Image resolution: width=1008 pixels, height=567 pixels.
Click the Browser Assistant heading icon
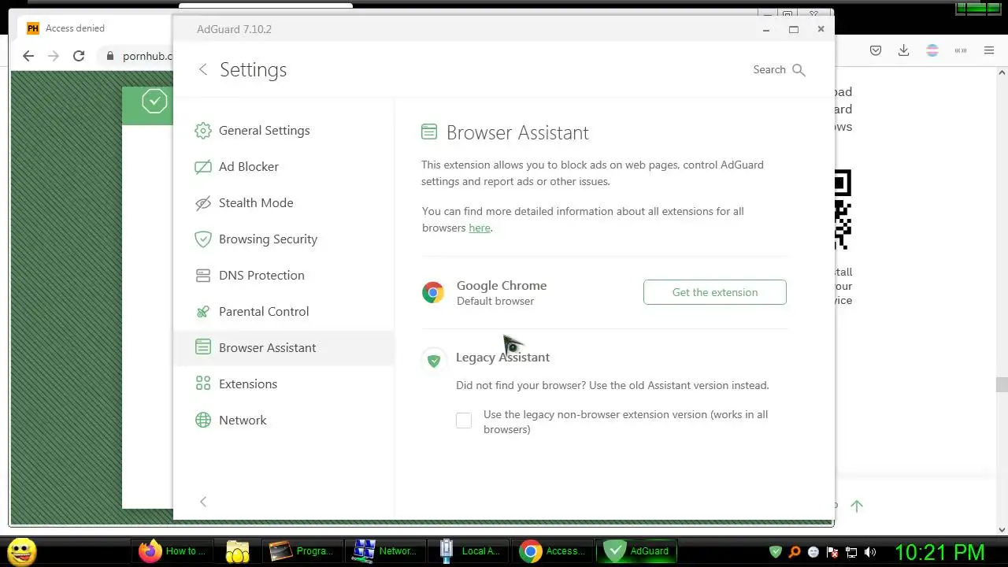(x=429, y=132)
